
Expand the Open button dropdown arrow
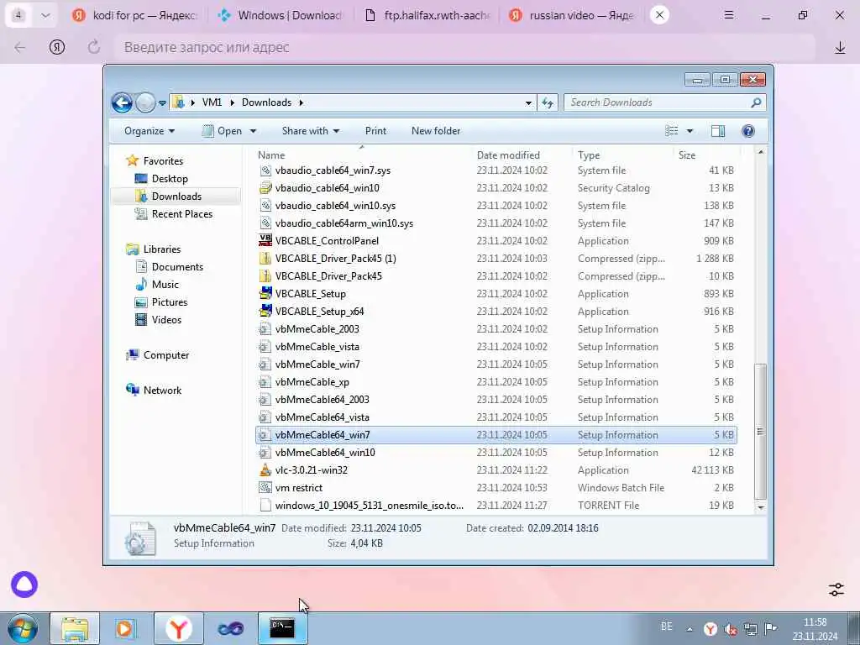(x=253, y=131)
